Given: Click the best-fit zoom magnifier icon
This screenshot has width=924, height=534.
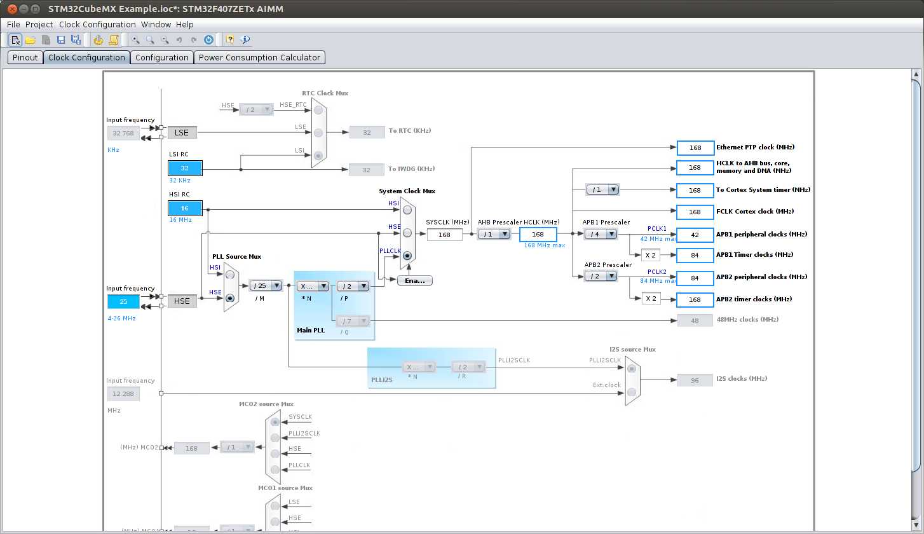Looking at the screenshot, I should pos(150,40).
